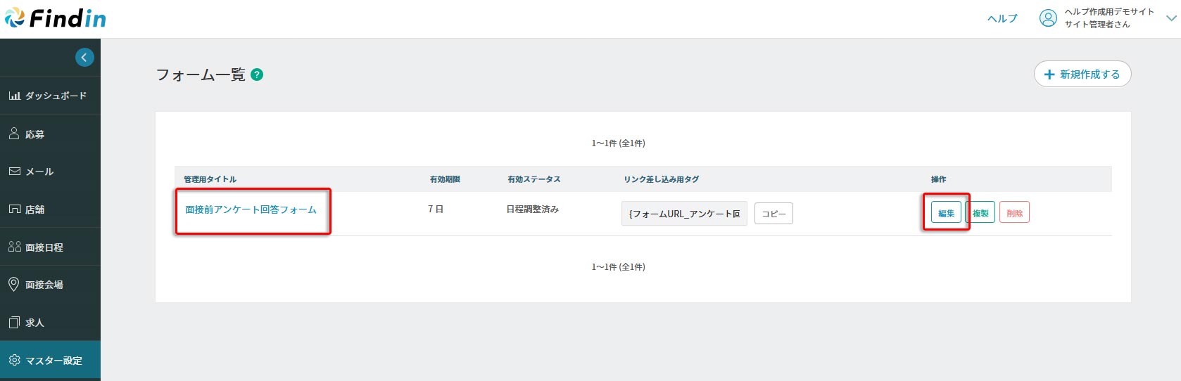Click the 新規作成する button
The width and height of the screenshot is (1181, 381).
(1082, 74)
